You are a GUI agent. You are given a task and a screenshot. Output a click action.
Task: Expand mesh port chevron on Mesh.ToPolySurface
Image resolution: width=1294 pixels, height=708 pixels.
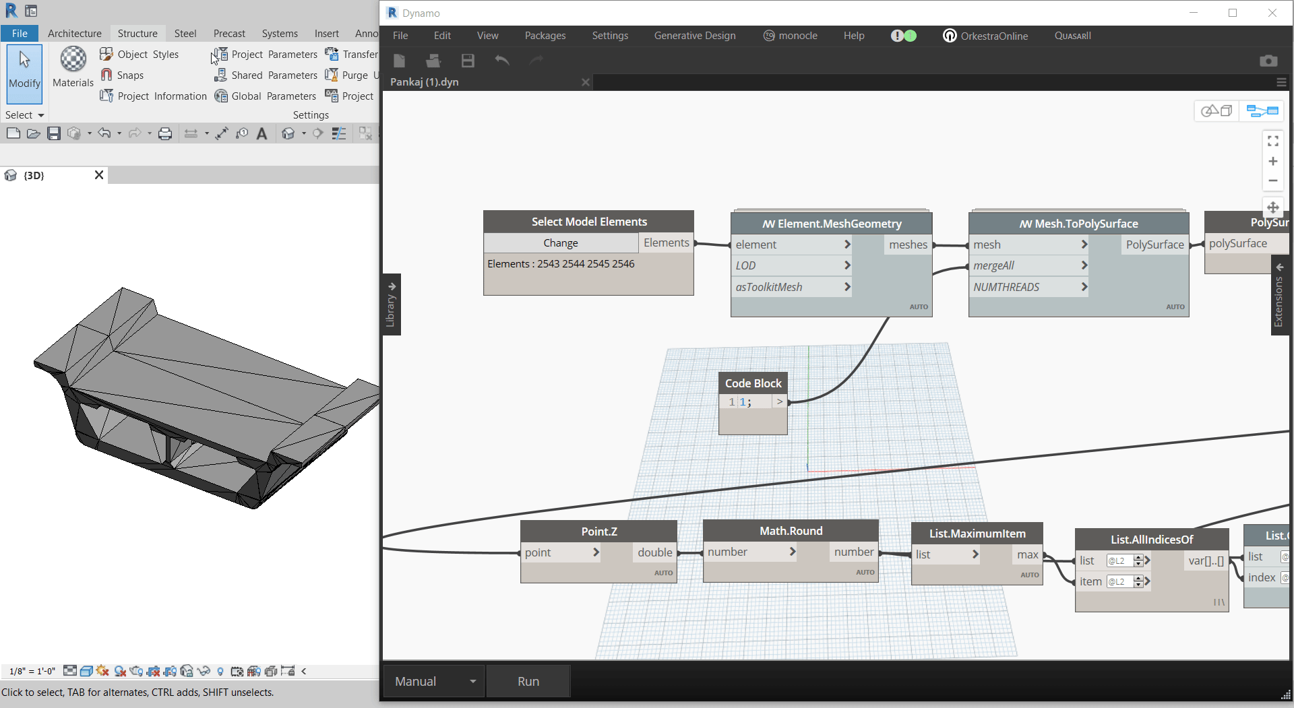tap(1084, 245)
